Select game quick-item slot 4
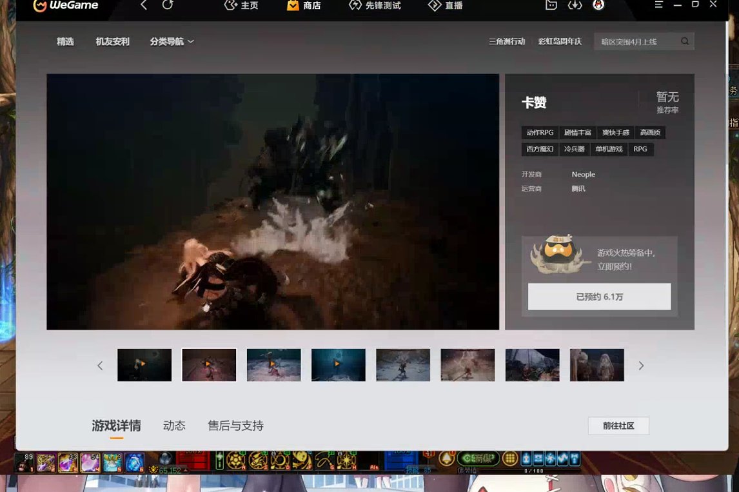 (x=90, y=462)
